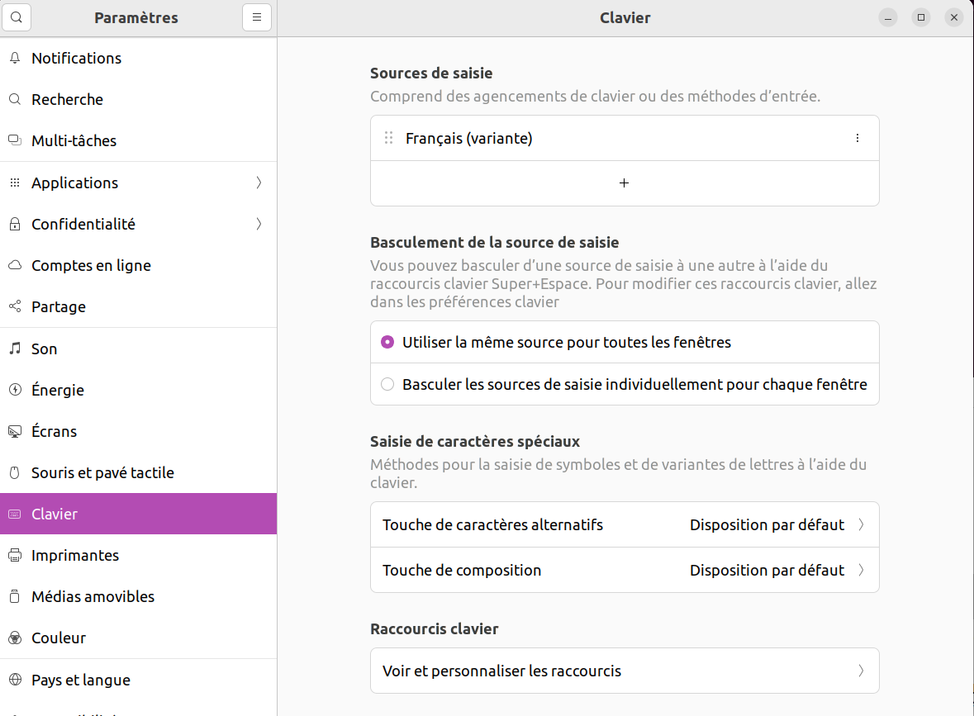974x716 pixels.
Task: Click the Son music note icon
Action: pos(14,349)
